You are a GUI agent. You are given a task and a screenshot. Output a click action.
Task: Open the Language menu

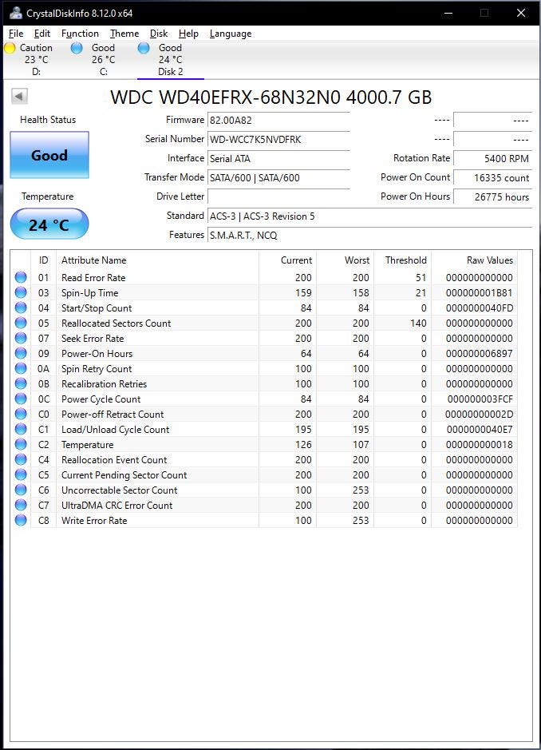tap(231, 34)
